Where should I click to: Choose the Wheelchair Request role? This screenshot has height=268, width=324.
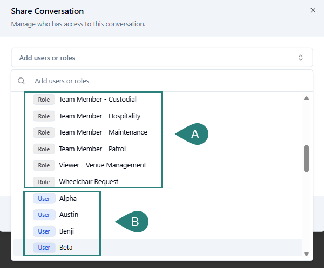coord(89,182)
